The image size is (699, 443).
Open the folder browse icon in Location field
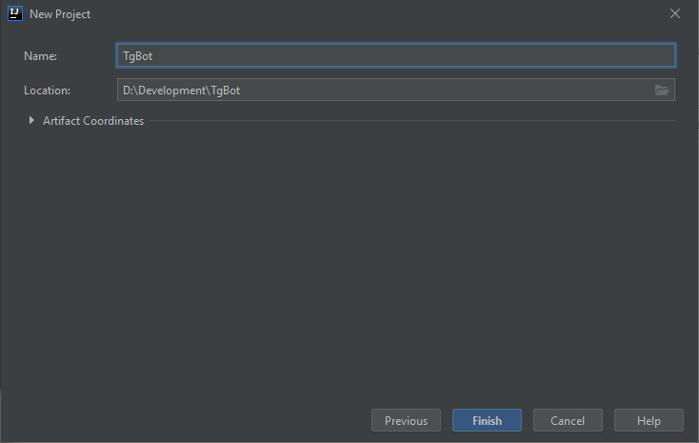662,91
